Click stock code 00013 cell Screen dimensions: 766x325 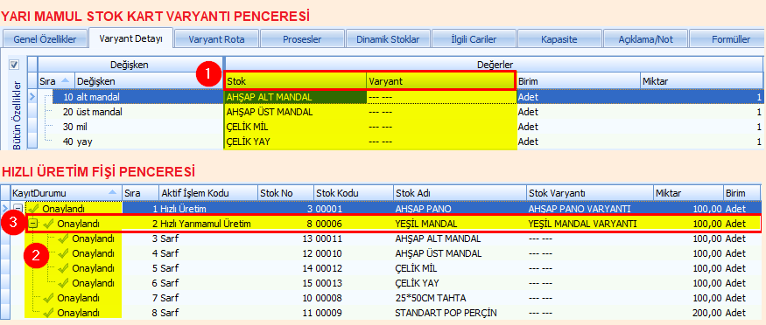pos(354,283)
